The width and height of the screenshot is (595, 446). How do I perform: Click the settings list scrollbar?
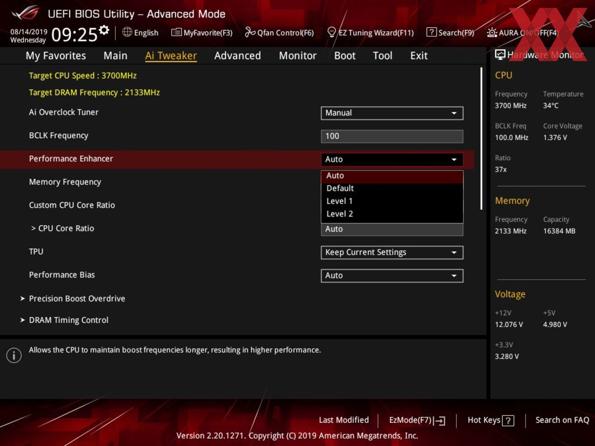(x=482, y=139)
